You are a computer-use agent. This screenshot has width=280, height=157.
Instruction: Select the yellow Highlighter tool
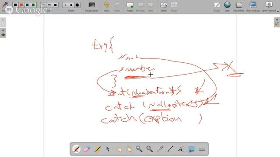click(98, 149)
